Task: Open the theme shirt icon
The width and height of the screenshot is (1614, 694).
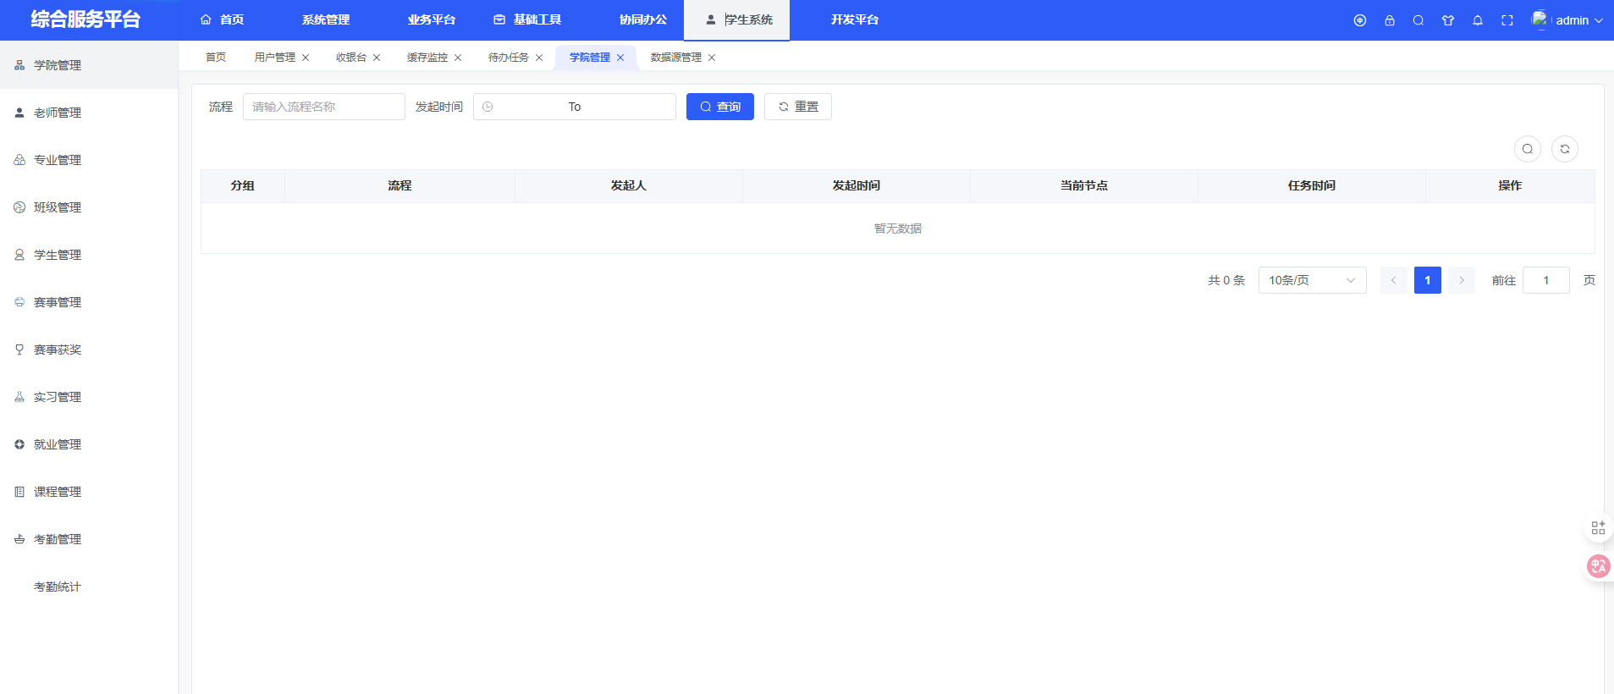Action: coord(1448,20)
